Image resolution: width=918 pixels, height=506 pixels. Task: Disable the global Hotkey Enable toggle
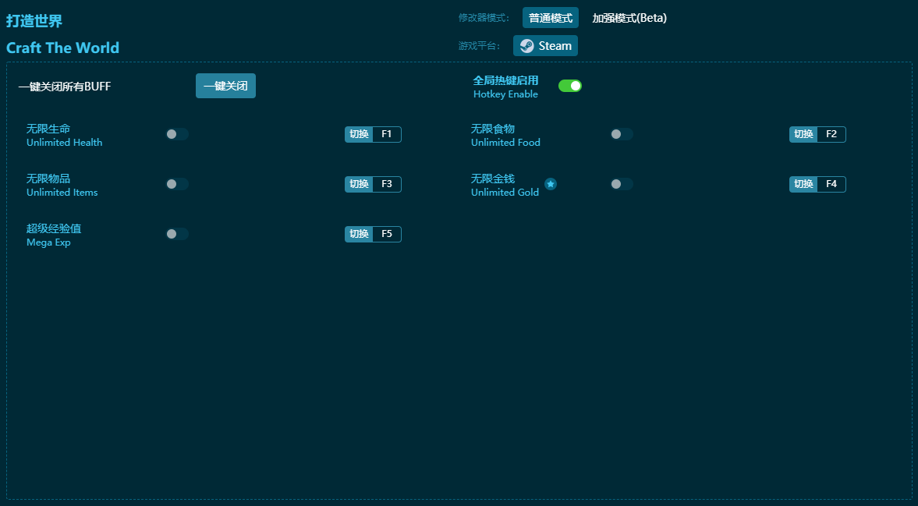click(570, 86)
